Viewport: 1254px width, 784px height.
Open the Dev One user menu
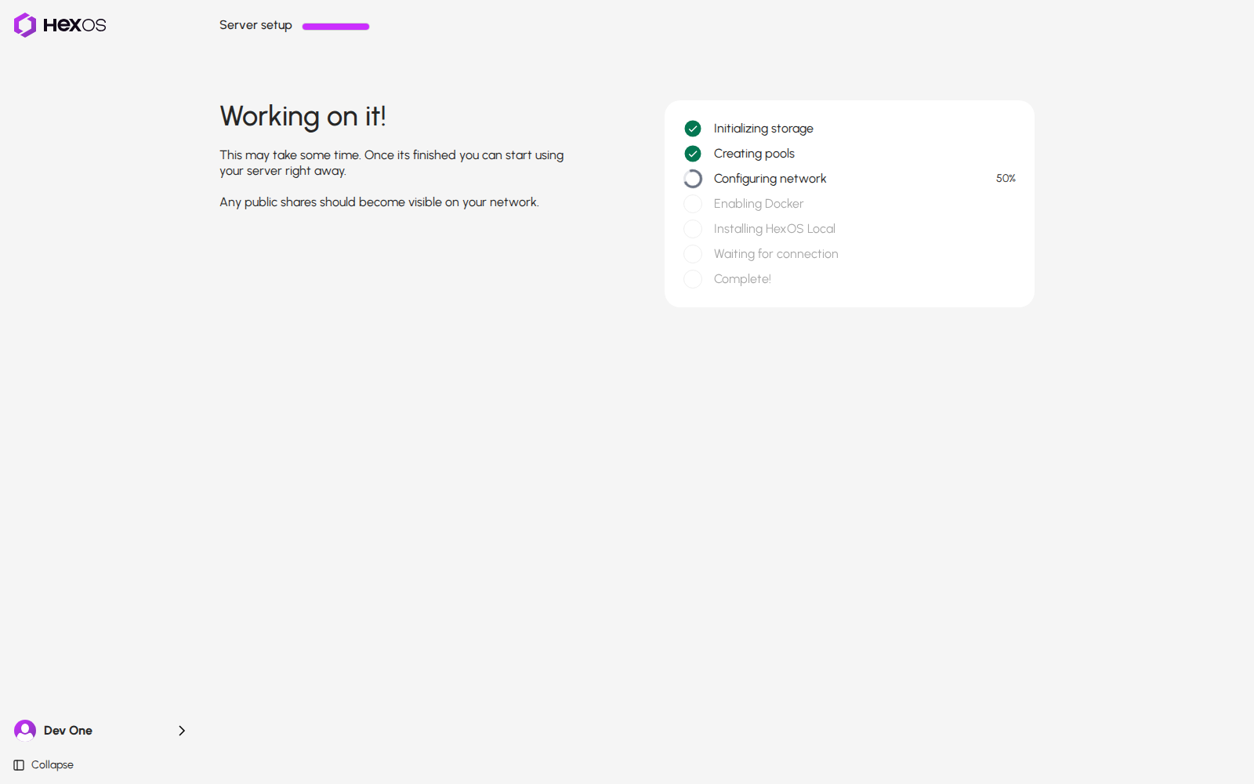[100, 731]
